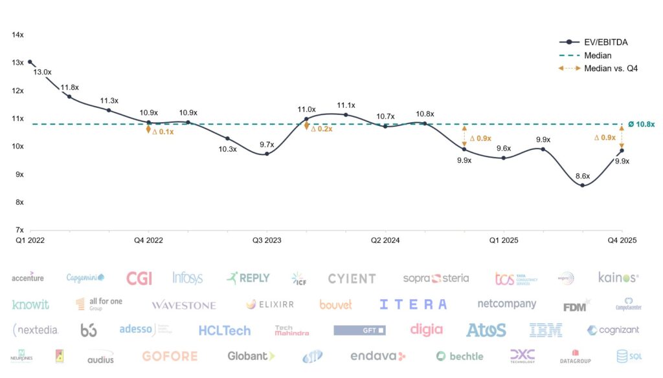
Task: Select the Cognizant logo
Action: 612,330
